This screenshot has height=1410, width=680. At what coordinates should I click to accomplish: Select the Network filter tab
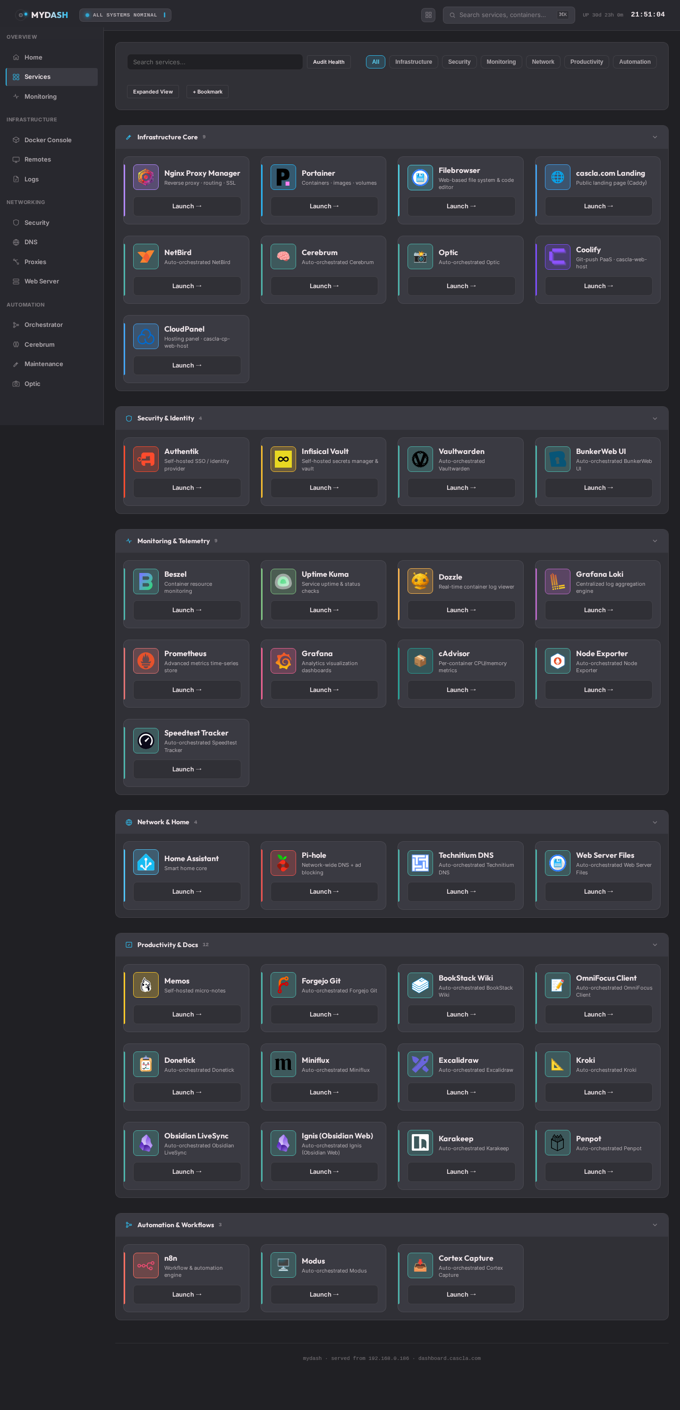(x=543, y=62)
